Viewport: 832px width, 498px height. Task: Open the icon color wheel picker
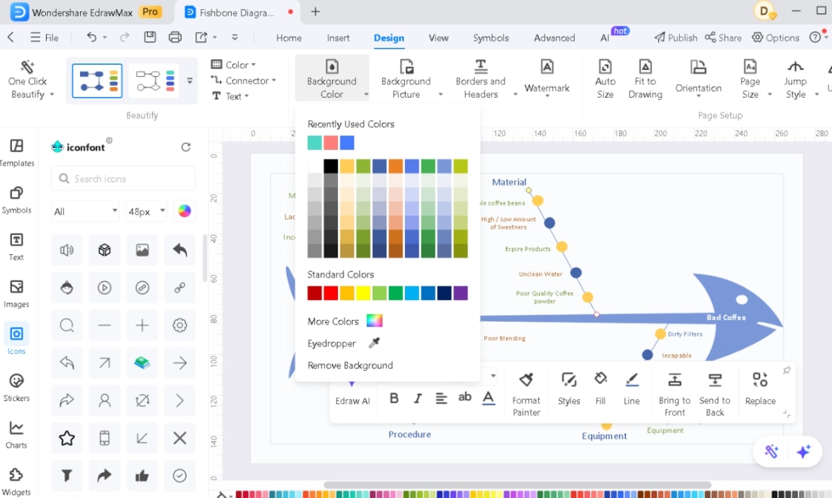coord(184,211)
